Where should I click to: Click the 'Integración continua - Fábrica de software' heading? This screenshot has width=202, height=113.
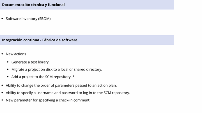40,40
